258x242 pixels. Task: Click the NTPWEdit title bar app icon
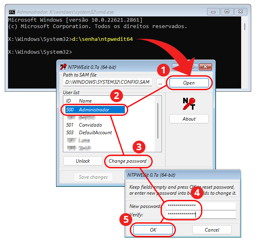click(63, 67)
